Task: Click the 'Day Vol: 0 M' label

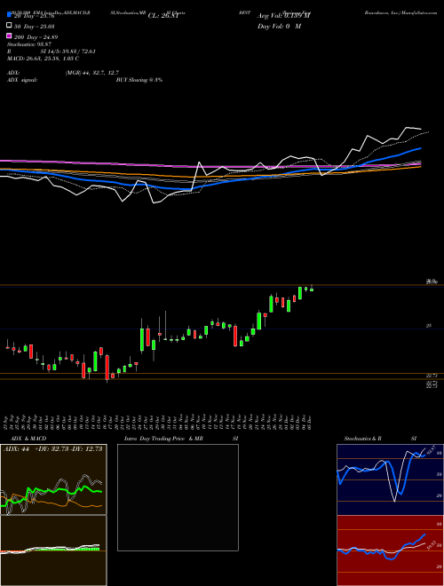Action: point(279,26)
